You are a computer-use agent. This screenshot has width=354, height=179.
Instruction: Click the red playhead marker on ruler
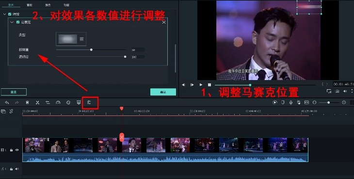coord(121,109)
